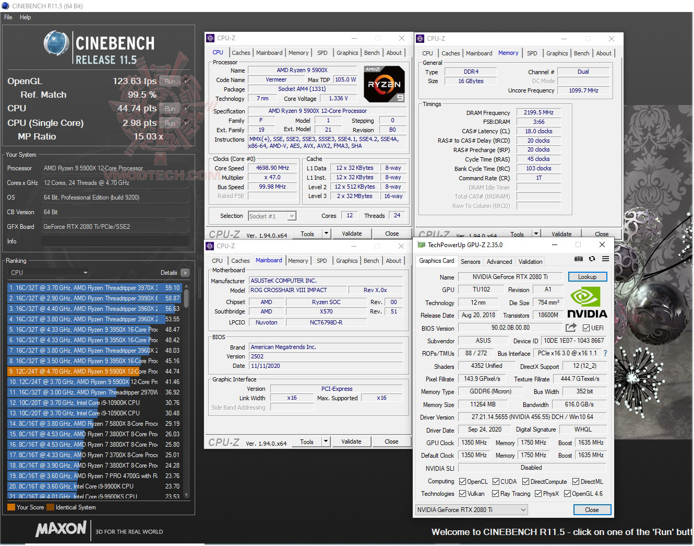Open the About tab in the CPU-Z Memory window
This screenshot has width=694, height=546.
coord(604,53)
